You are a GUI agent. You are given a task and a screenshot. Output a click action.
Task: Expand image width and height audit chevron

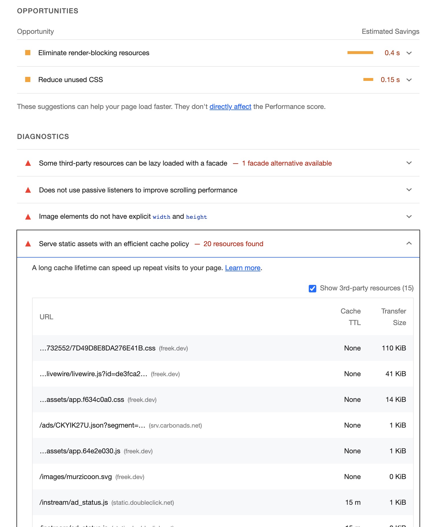[409, 216]
